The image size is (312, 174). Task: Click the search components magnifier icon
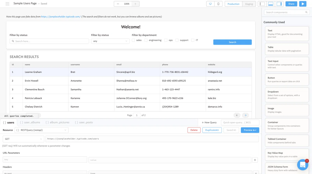tap(306, 12)
